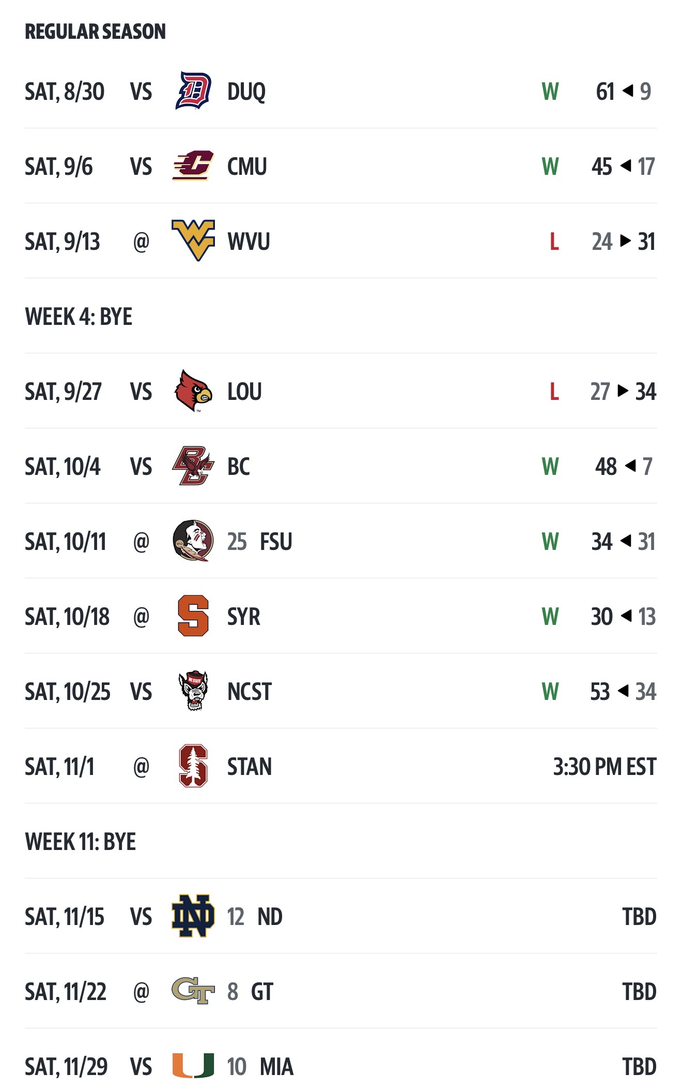
Task: Tap the Central Michigan logo
Action: (x=193, y=166)
